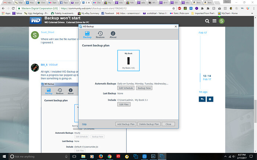
Task: Open the community search magnifier icon
Action: (207, 21)
